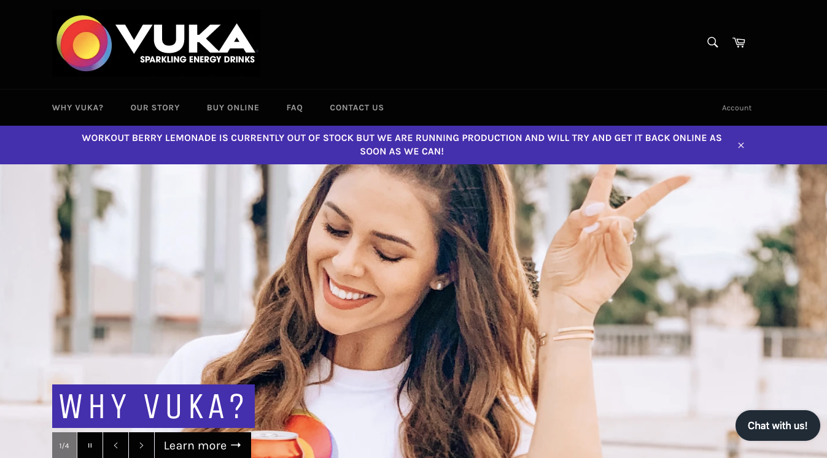Open the FAQ page
This screenshot has height=458, width=827.
tap(295, 107)
